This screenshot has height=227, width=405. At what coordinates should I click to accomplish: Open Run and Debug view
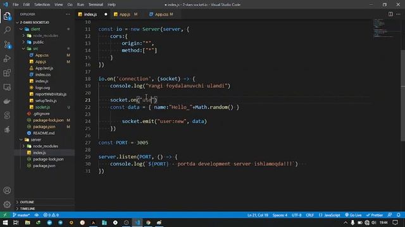coord(7,59)
